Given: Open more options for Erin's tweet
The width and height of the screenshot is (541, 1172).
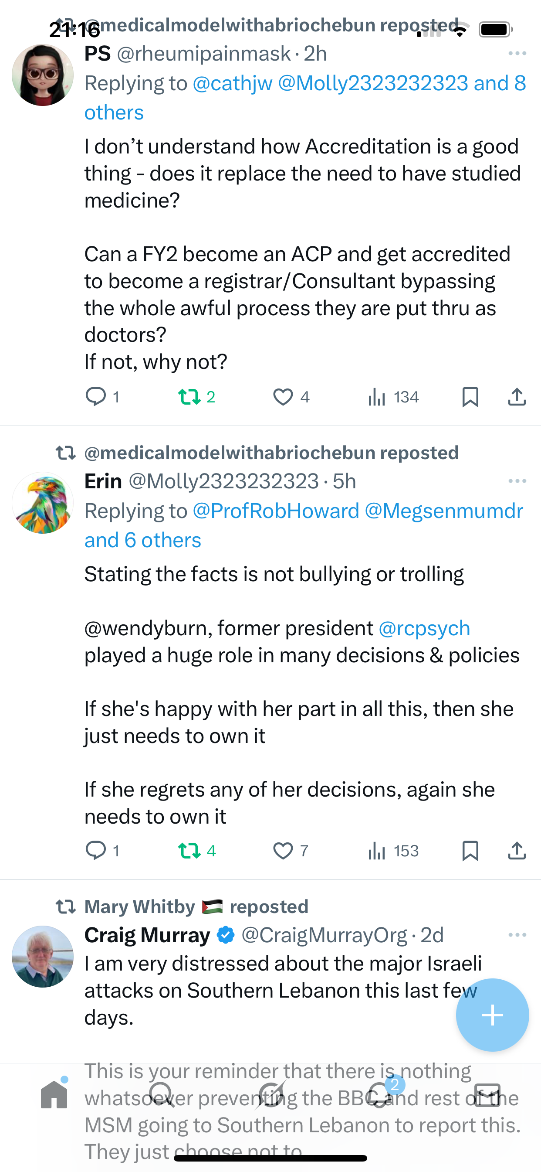Looking at the screenshot, I should pos(517,481).
